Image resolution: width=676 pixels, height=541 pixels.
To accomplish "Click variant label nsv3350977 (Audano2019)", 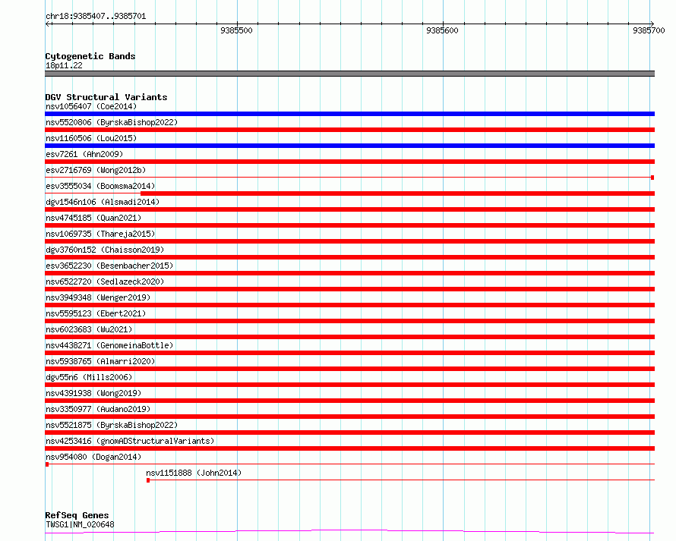I will [x=98, y=409].
